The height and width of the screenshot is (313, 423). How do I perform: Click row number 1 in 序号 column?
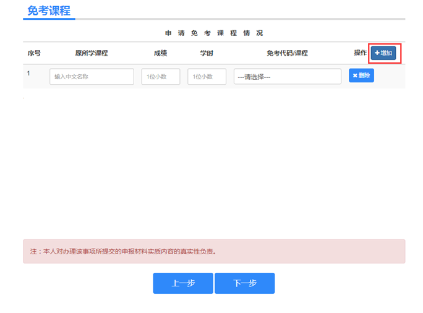tap(28, 74)
